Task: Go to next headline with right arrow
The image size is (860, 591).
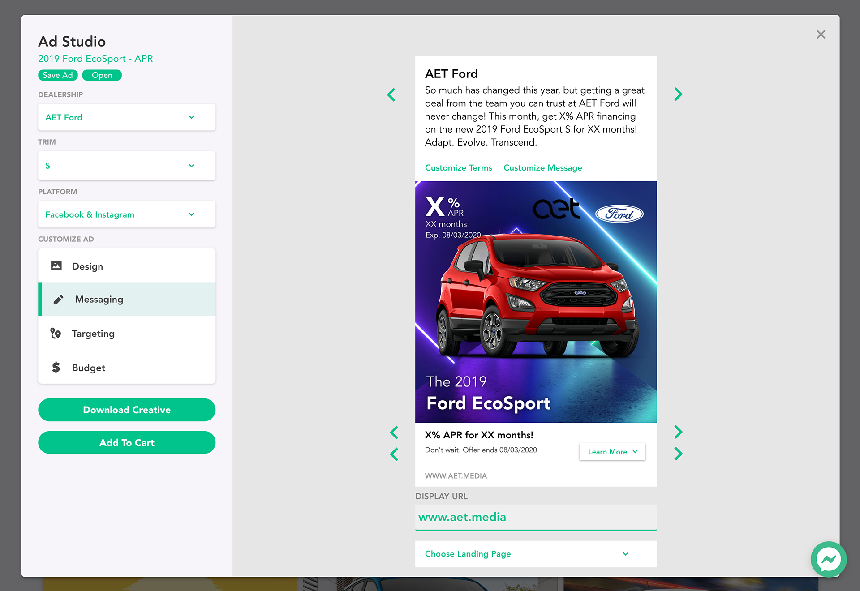Action: point(678,432)
